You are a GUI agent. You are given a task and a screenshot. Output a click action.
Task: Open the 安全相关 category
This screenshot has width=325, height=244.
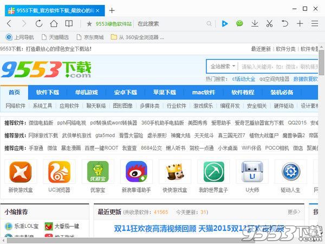pyautogui.click(x=257, y=106)
